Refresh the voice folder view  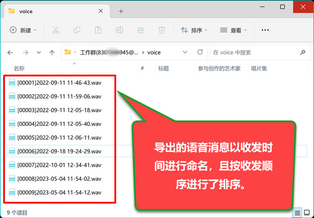200,52
